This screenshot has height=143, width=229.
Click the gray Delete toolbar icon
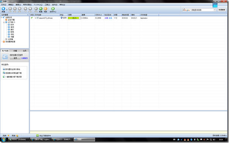tap(20, 9)
